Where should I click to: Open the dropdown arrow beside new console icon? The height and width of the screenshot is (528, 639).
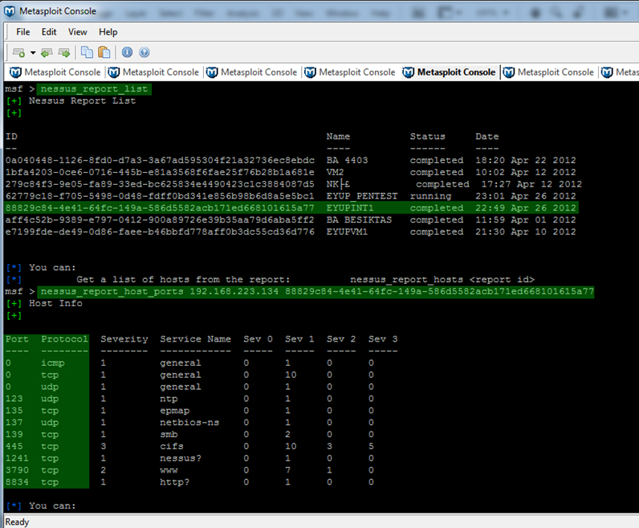pyautogui.click(x=33, y=52)
